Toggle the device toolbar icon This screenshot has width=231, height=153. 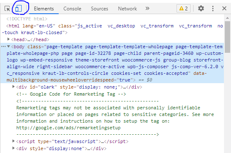(19, 8)
